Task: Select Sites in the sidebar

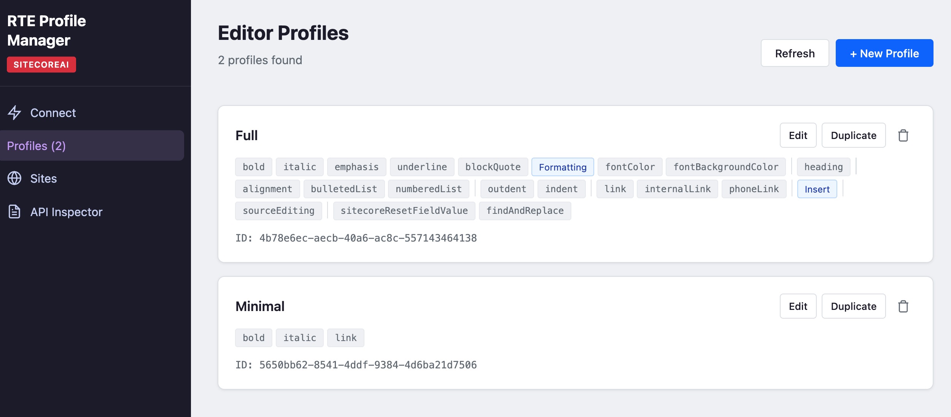Action: coord(43,178)
